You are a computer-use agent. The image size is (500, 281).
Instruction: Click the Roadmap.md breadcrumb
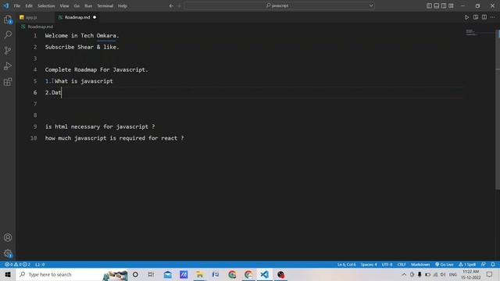click(40, 27)
